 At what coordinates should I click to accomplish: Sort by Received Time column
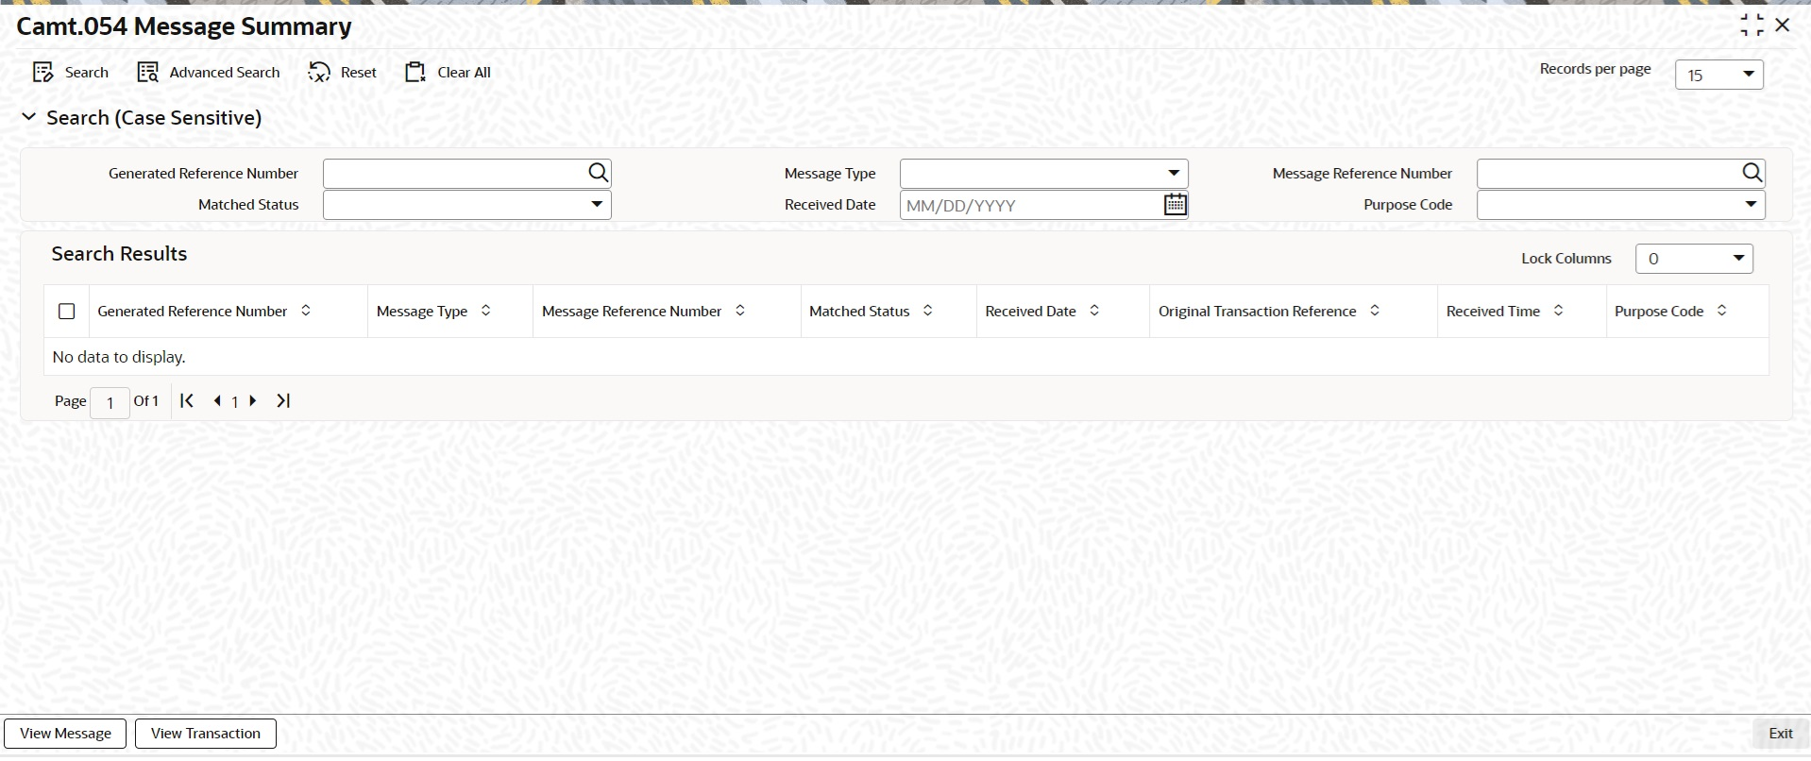(1558, 311)
